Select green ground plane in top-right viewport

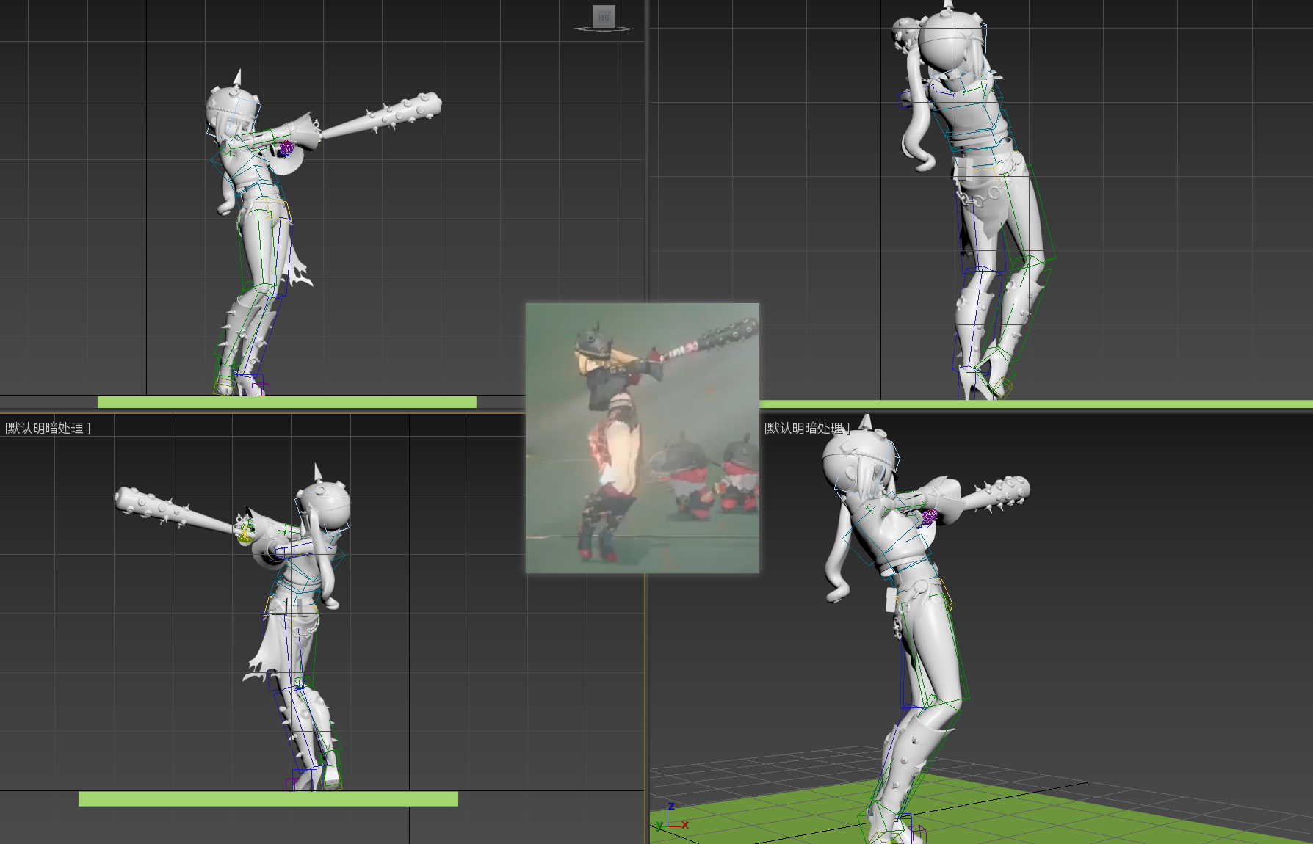(1035, 404)
